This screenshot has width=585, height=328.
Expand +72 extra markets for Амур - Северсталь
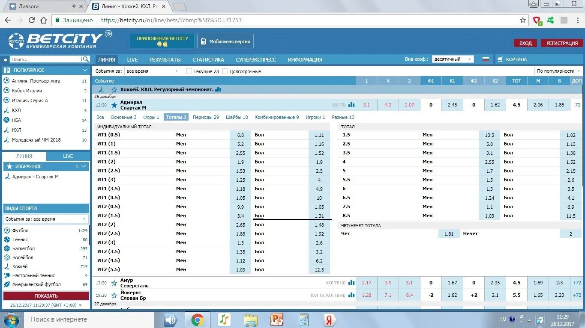point(576,283)
